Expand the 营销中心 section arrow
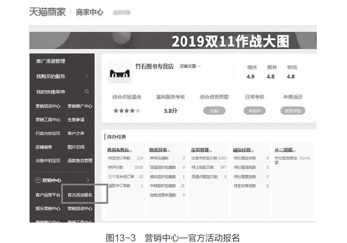This screenshot has height=243, width=347. (88, 180)
